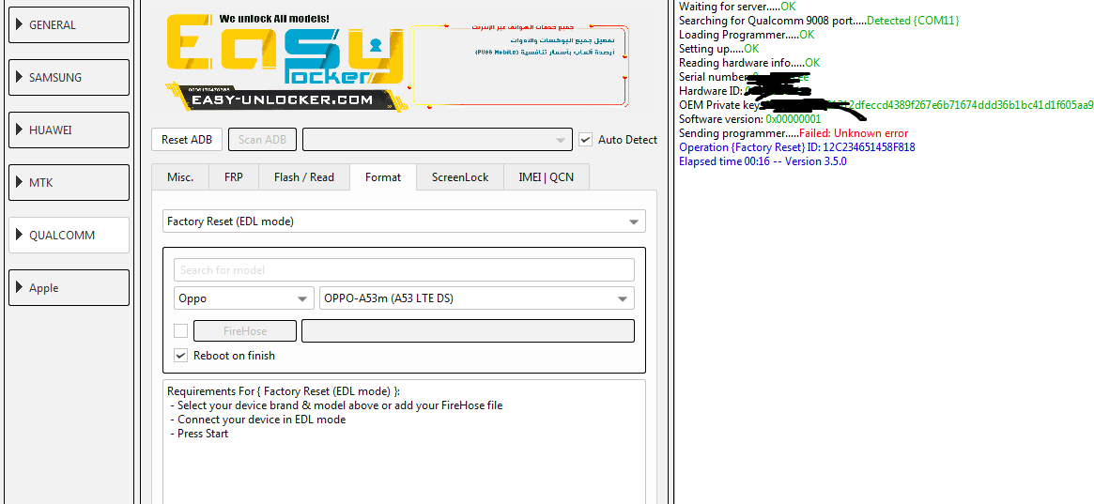Expand the MTK sidebar section

click(x=69, y=183)
